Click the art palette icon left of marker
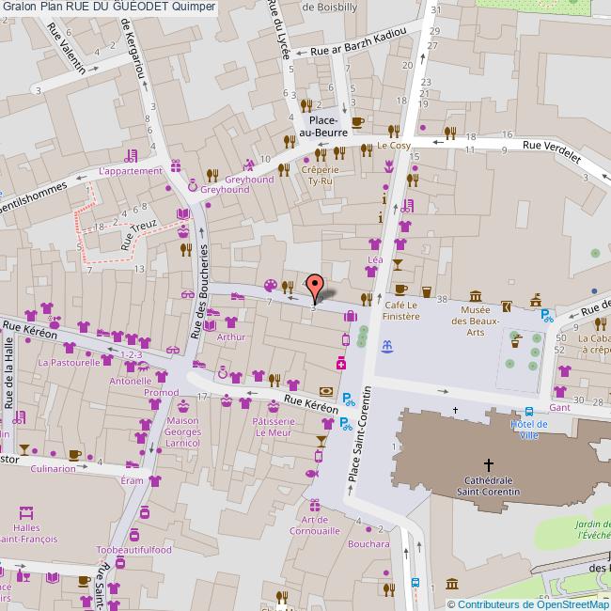The height and width of the screenshot is (611, 611). coord(270,285)
